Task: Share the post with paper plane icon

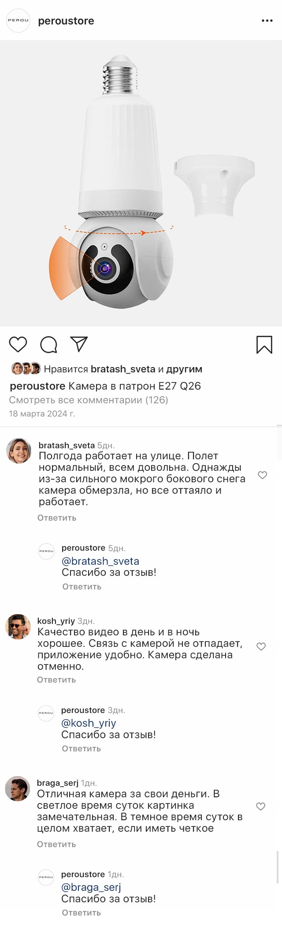Action: 79,344
